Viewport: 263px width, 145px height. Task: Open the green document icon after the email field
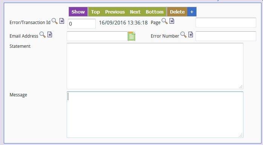pyautogui.click(x=131, y=36)
